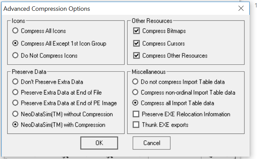Pick Compress all Import Table data

tap(135, 103)
